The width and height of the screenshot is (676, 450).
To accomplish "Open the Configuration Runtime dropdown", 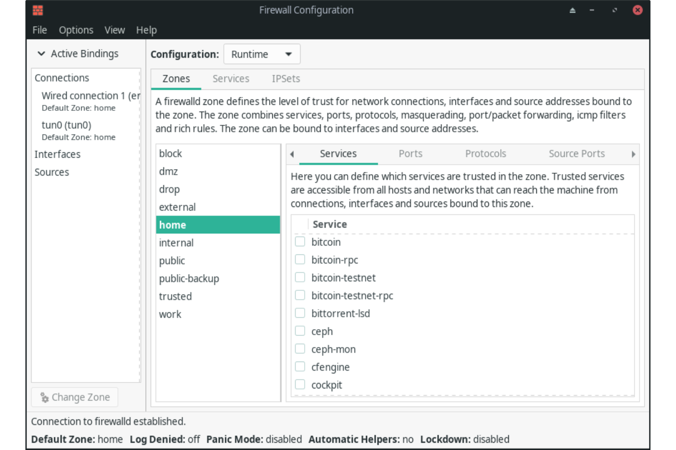I will pyautogui.click(x=262, y=54).
